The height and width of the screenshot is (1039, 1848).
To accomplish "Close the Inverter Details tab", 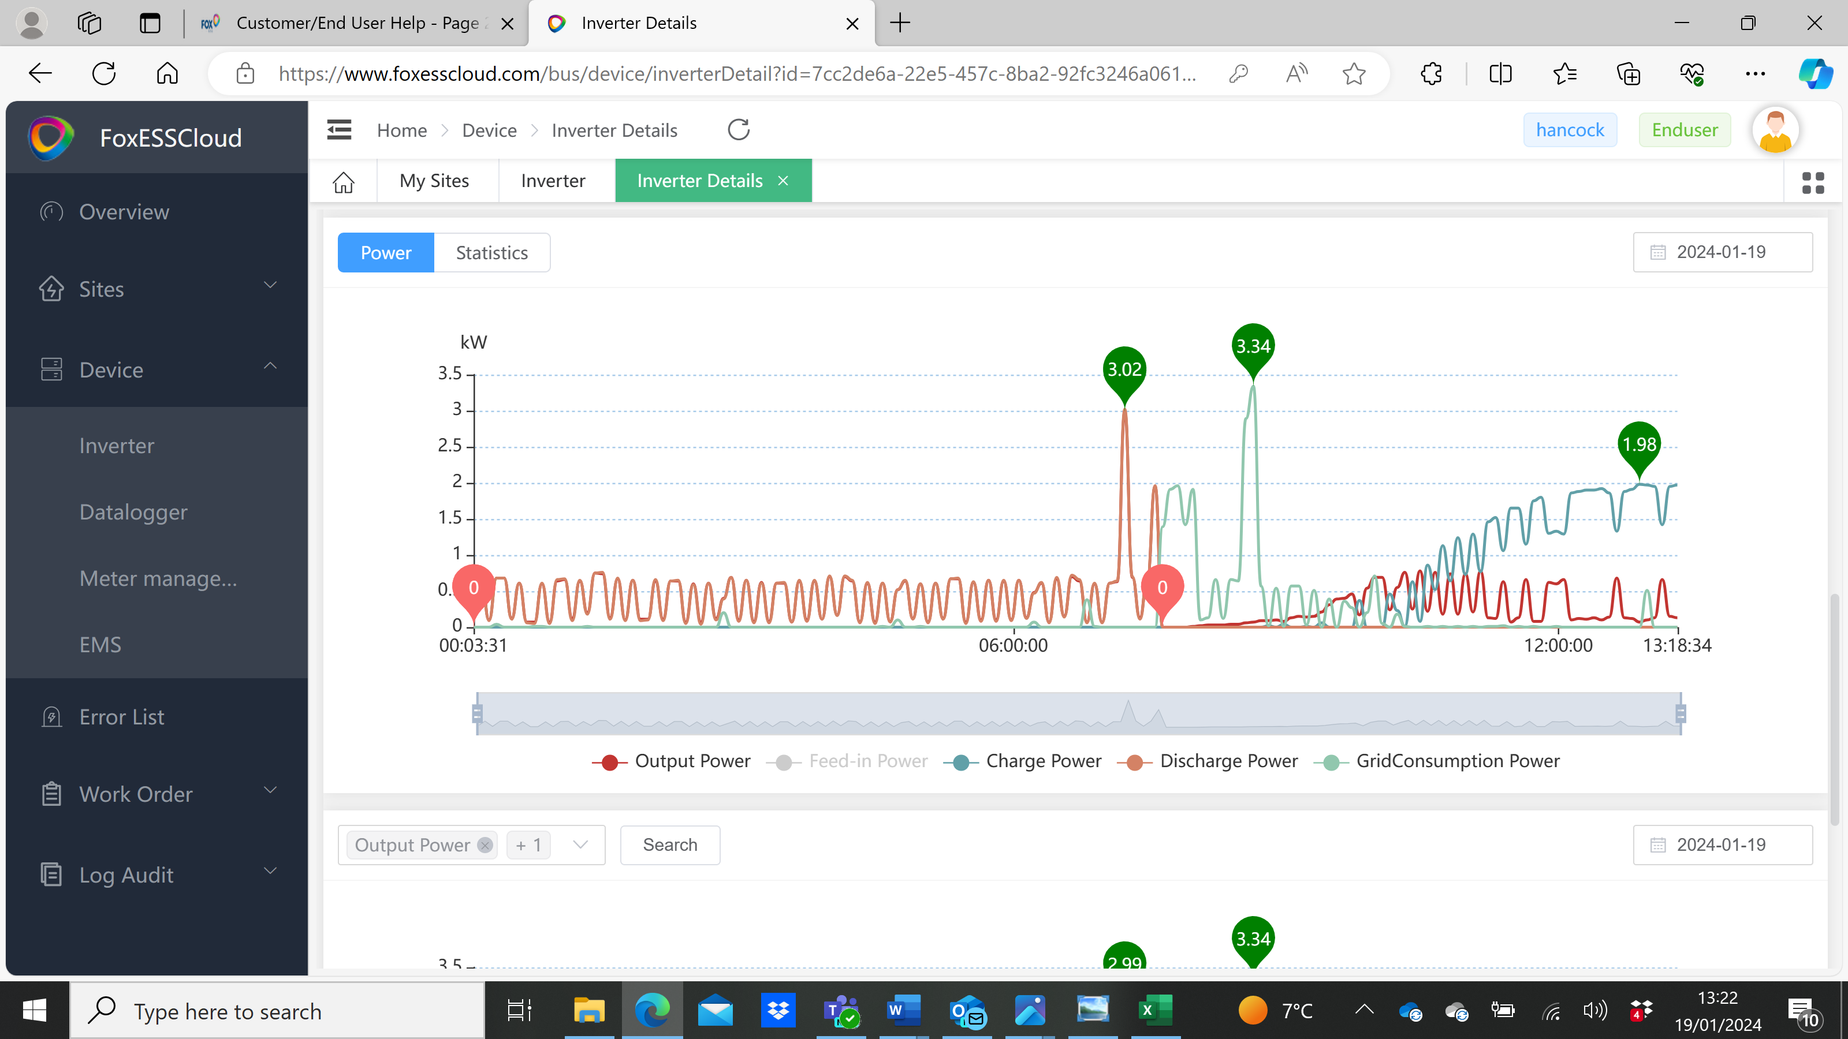I will [784, 181].
